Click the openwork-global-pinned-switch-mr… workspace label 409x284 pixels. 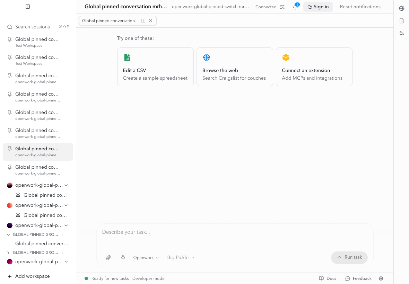click(x=210, y=7)
